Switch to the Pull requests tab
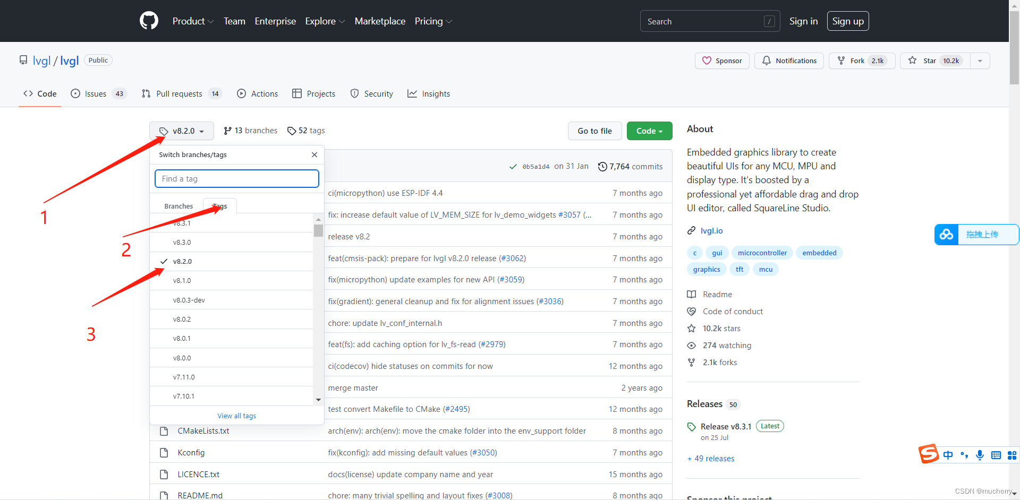The height and width of the screenshot is (500, 1020). (182, 93)
